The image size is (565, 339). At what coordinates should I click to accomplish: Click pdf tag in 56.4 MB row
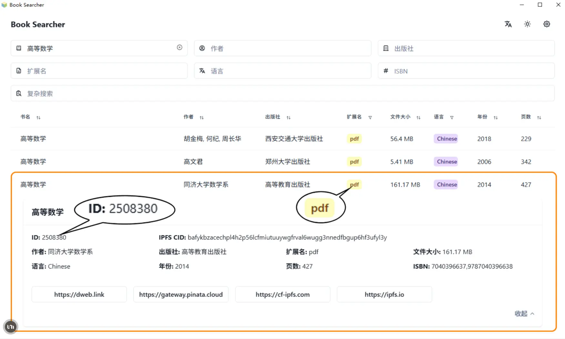point(354,139)
